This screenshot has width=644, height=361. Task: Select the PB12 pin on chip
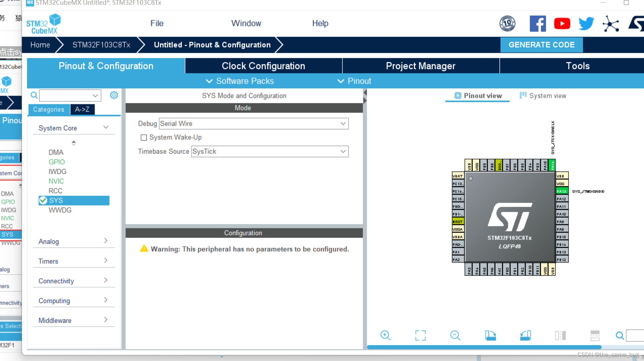pos(562,259)
